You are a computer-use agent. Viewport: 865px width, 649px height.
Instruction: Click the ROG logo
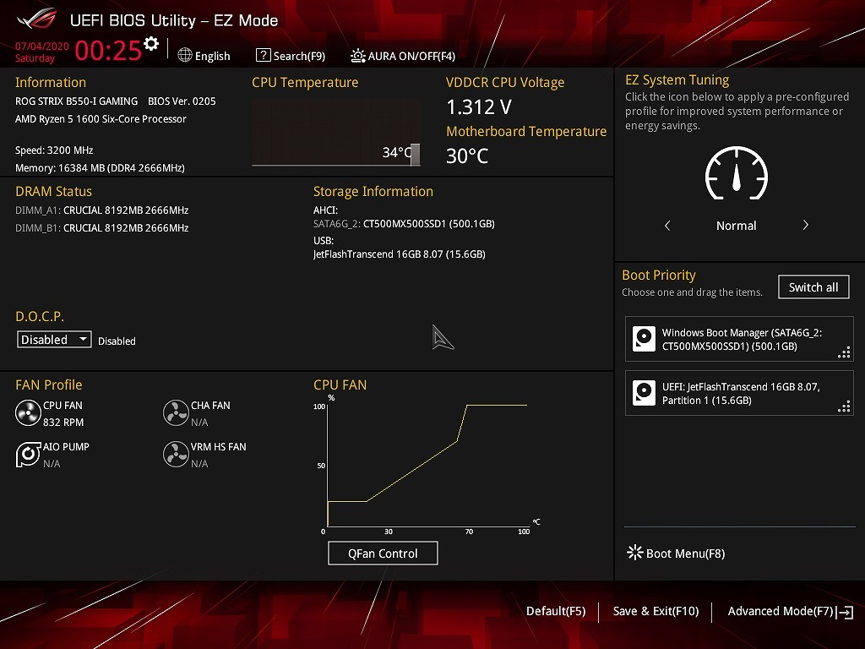pos(37,19)
